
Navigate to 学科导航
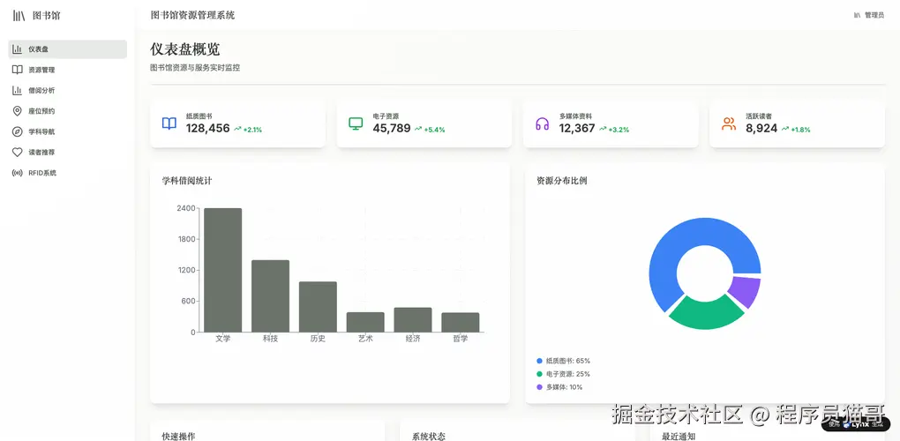(x=68, y=132)
